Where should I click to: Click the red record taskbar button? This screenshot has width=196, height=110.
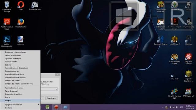pyautogui.click(x=56, y=107)
